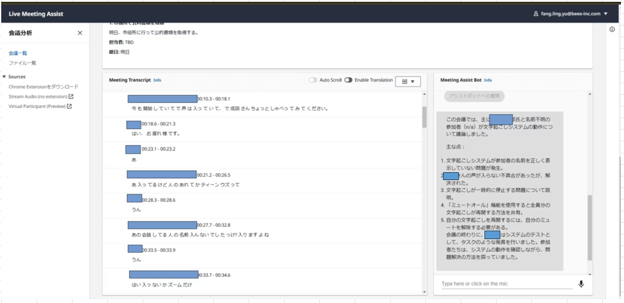624x303 pixels.
Task: Open Meeting Transcript Info link
Action: [x=157, y=80]
